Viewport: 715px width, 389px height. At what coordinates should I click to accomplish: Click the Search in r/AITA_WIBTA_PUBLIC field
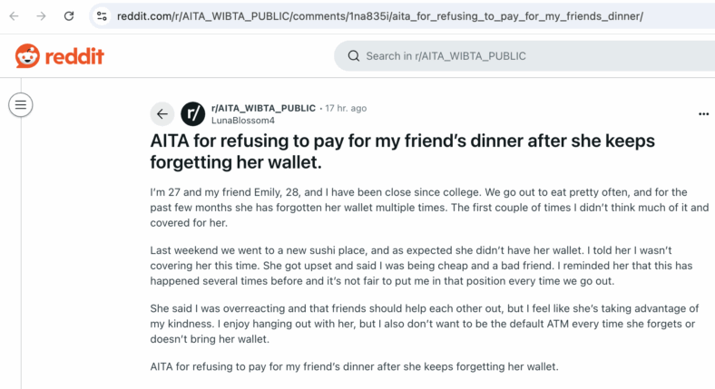coord(524,56)
